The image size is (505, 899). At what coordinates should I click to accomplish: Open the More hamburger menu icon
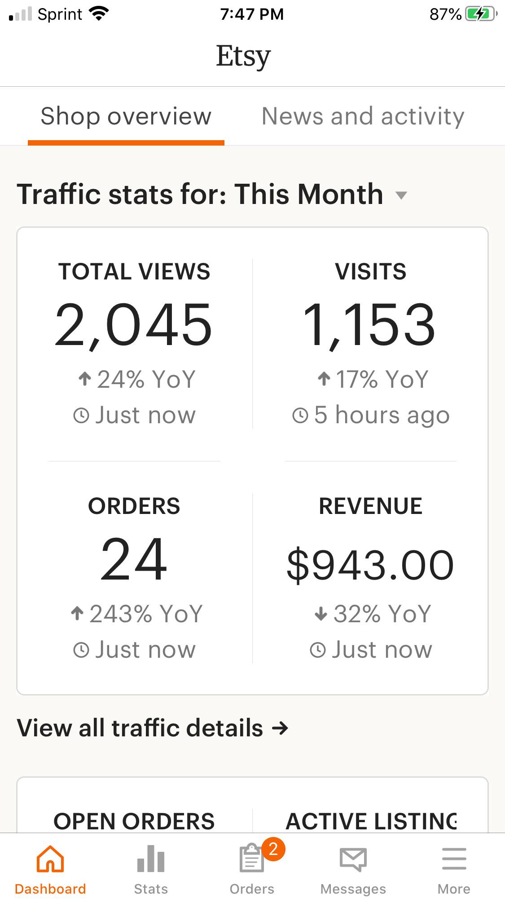pos(454,859)
